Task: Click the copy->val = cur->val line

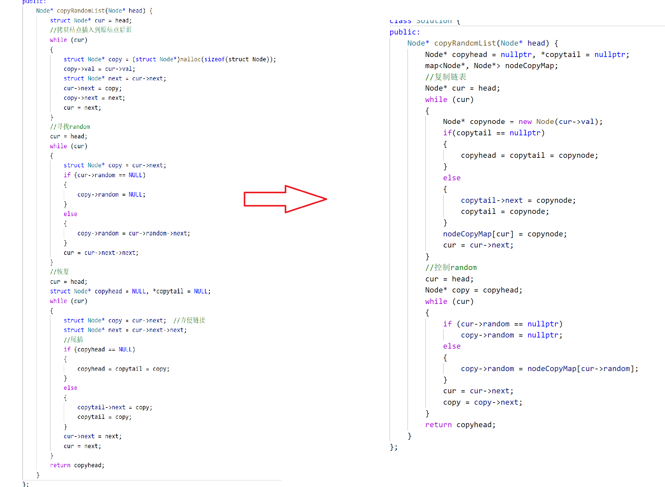Action: [x=99, y=69]
